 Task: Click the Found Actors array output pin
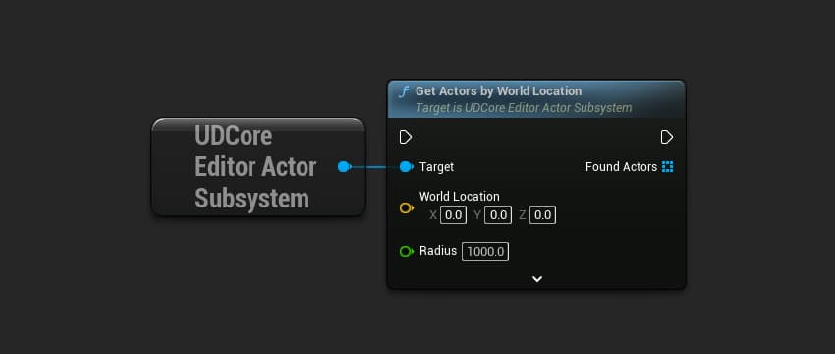click(667, 167)
